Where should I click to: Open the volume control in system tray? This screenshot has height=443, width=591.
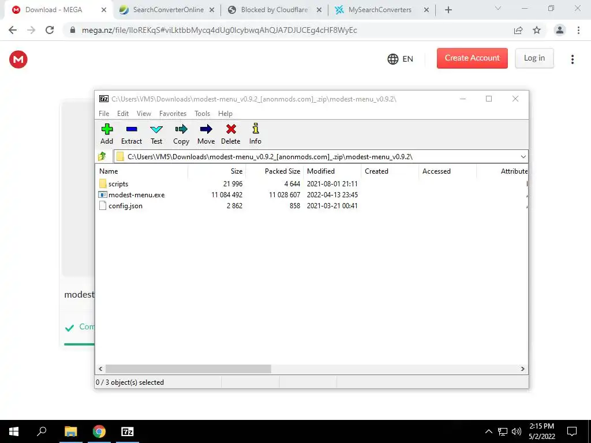[517, 431]
